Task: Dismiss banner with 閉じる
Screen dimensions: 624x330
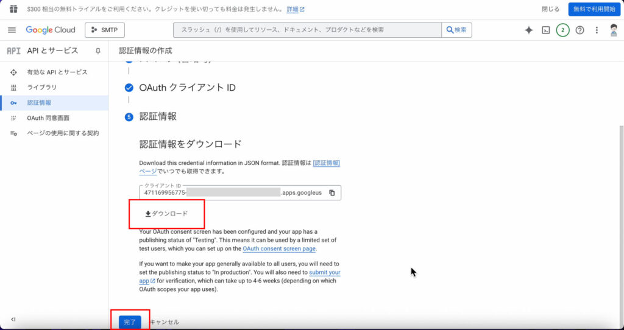Action: tap(550, 9)
